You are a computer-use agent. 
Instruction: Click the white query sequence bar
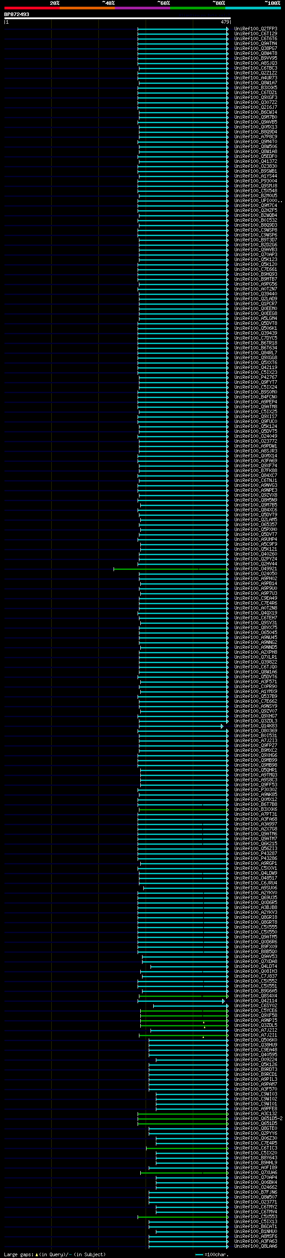click(117, 19)
